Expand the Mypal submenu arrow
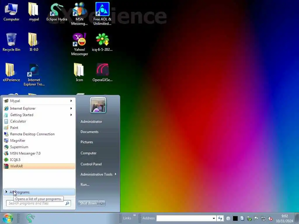The width and height of the screenshot is (299, 224). click(x=71, y=101)
